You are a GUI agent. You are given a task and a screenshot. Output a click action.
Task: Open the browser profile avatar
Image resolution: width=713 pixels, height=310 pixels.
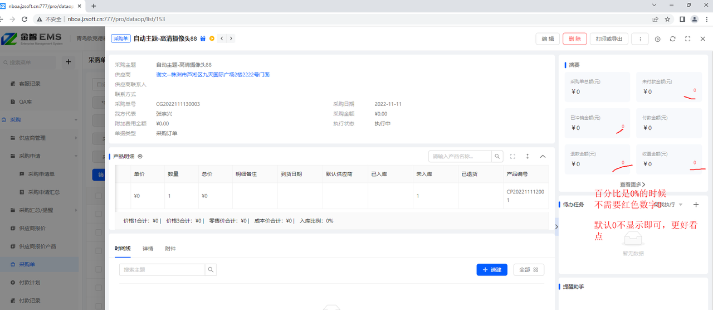pos(694,19)
